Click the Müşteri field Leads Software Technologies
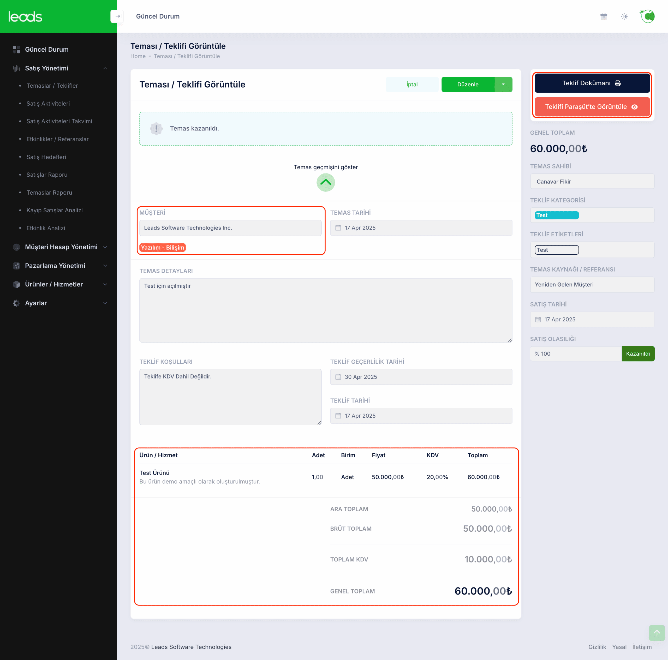 (x=230, y=228)
